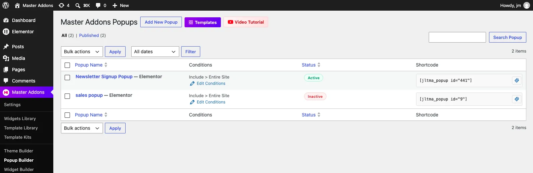533x173 pixels.
Task: Open the sales popup link
Action: 89,95
